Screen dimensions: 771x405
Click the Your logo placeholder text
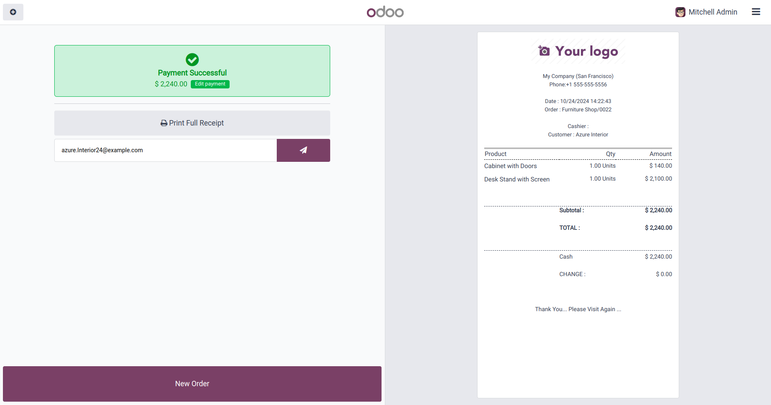pyautogui.click(x=586, y=51)
